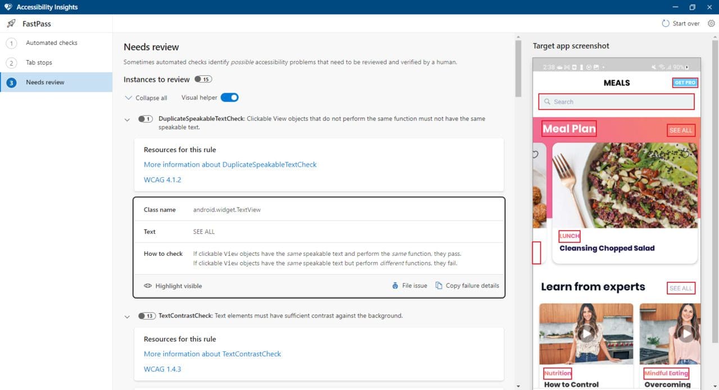Collapse the DuplicateSpeakableTextCheck rule section

(x=127, y=119)
